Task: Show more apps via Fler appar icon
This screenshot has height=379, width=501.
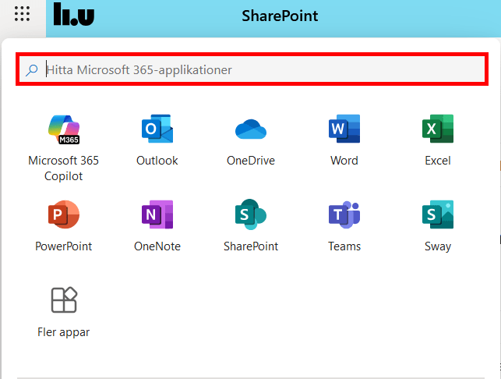Action: [64, 299]
